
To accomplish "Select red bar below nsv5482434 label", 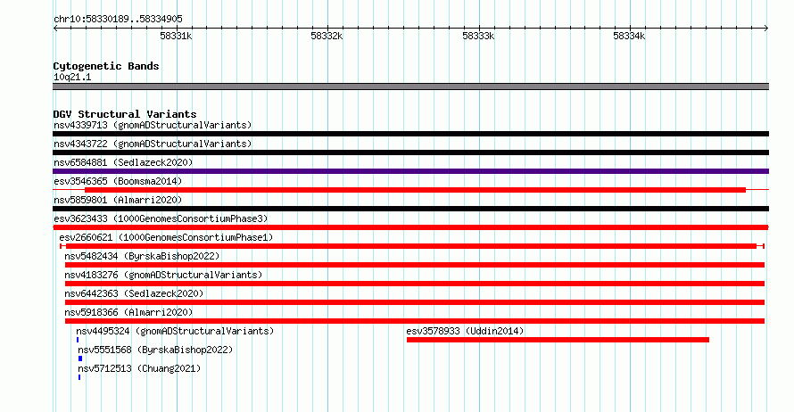I will click(x=415, y=265).
